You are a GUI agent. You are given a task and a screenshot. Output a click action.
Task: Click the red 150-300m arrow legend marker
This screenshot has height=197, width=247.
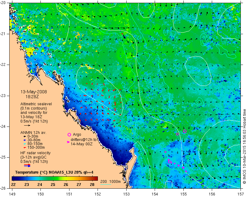click(25, 147)
